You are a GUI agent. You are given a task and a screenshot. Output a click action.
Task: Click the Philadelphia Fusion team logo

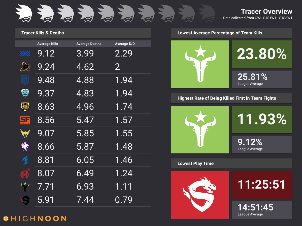click(25, 67)
